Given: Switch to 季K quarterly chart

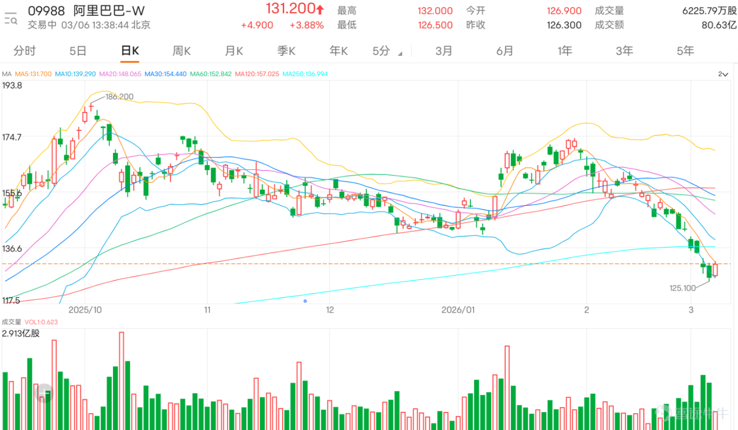Looking at the screenshot, I should pos(286,51).
